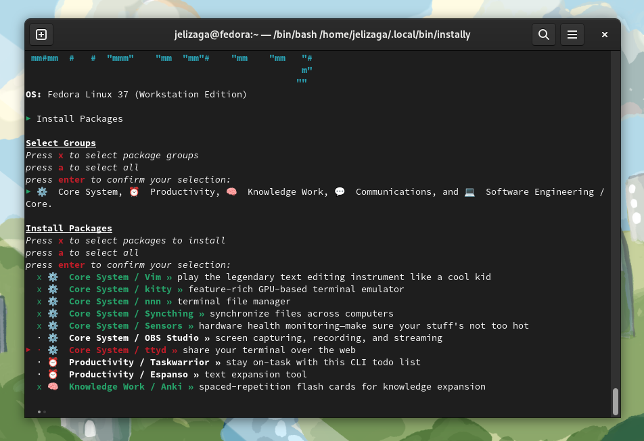The image size is (644, 441).
Task: Click the red cursor arrow on ttyd row
Action: point(28,350)
